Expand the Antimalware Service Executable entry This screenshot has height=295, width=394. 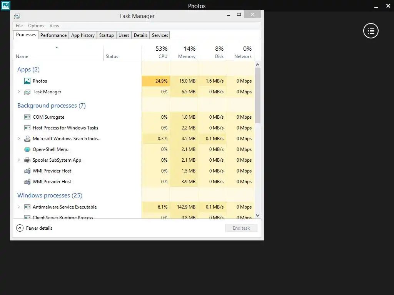pyautogui.click(x=18, y=207)
